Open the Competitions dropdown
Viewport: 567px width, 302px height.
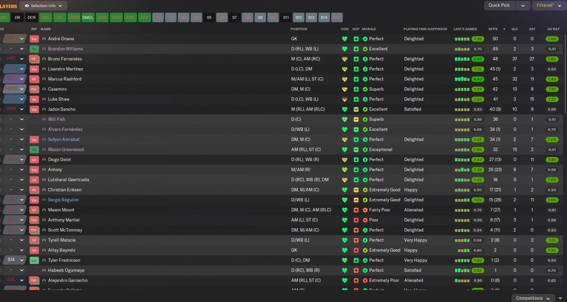tap(533, 298)
